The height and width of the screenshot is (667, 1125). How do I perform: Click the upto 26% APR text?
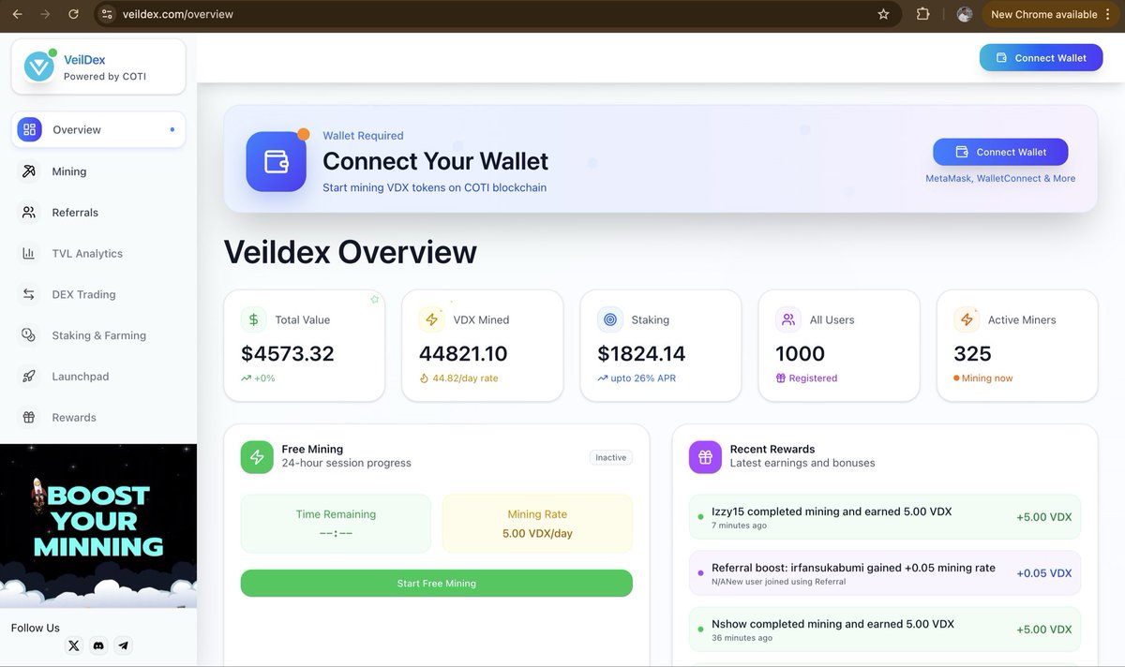(x=643, y=378)
